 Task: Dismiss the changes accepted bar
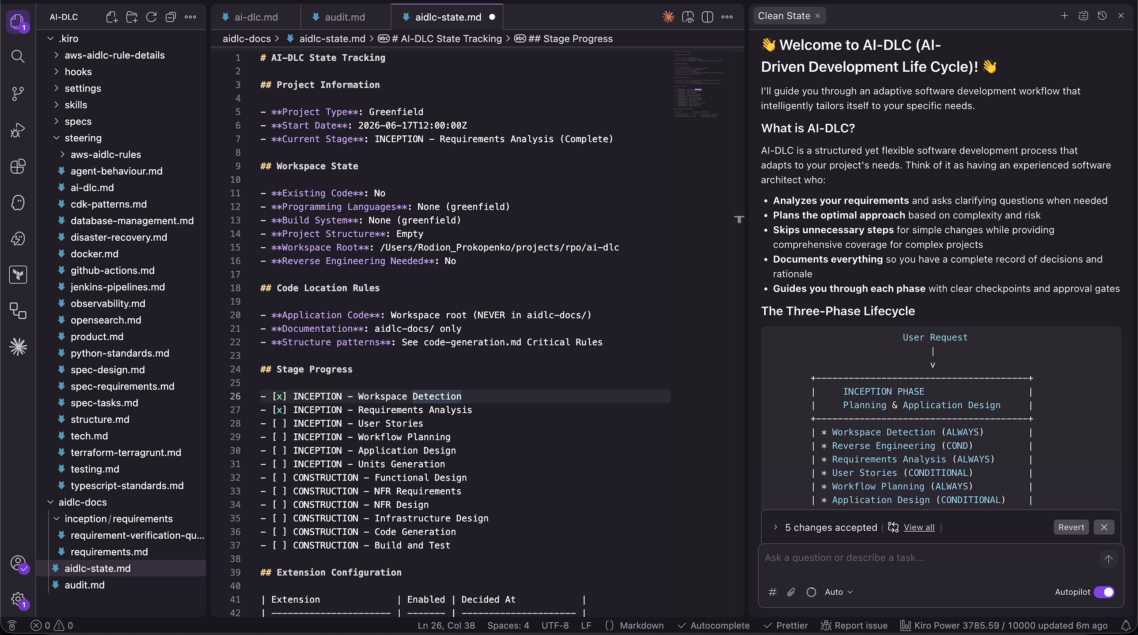1104,527
